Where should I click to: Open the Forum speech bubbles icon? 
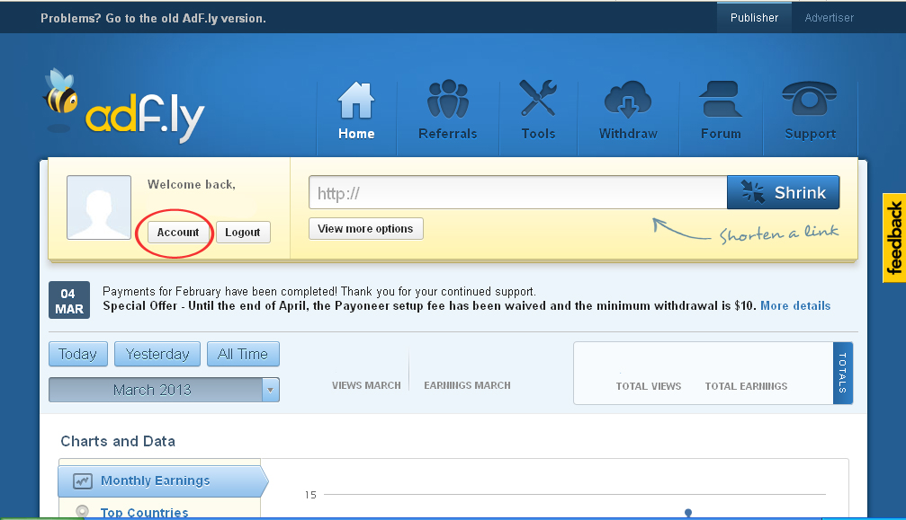point(721,99)
